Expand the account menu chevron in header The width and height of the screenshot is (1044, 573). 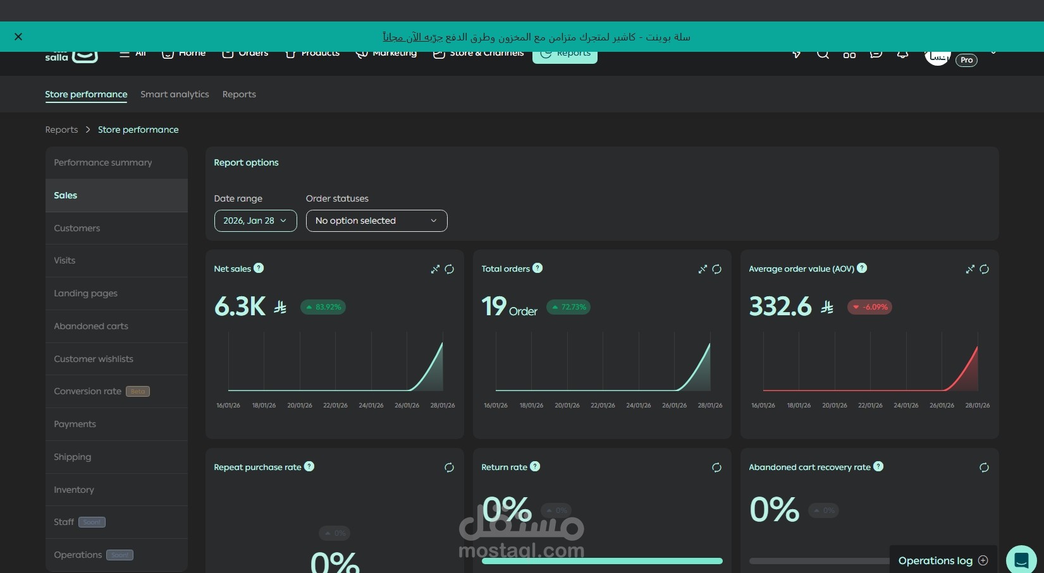(993, 53)
